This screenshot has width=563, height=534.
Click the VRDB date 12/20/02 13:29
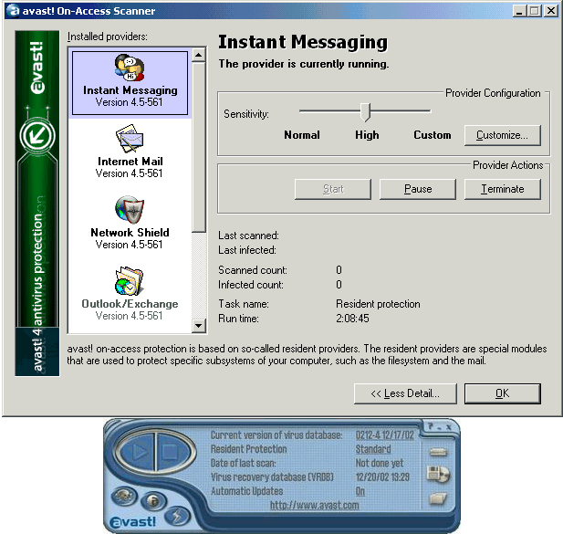(382, 476)
